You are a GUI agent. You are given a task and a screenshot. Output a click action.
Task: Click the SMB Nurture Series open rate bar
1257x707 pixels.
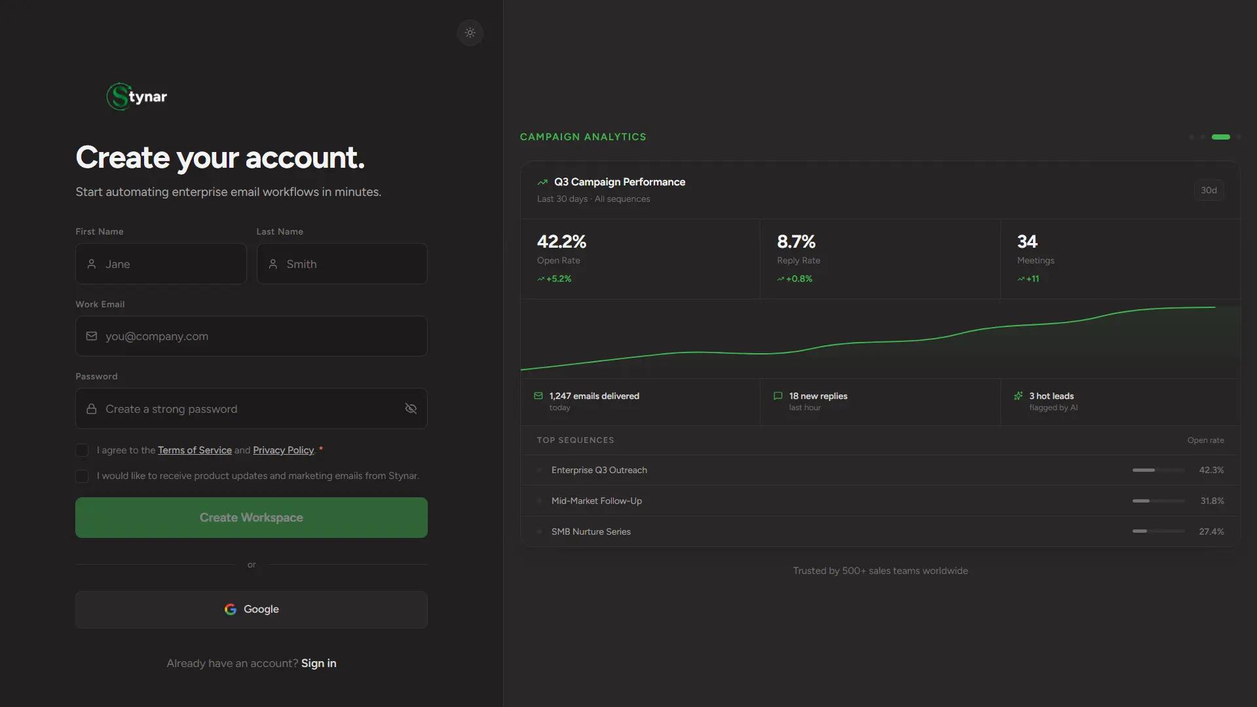(x=1158, y=531)
